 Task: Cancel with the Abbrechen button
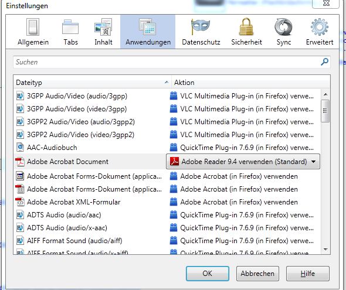click(257, 274)
